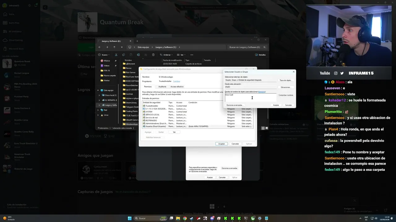Open the Nuevo dropdown in Explorer
This screenshot has height=222, width=396.
pos(104,55)
